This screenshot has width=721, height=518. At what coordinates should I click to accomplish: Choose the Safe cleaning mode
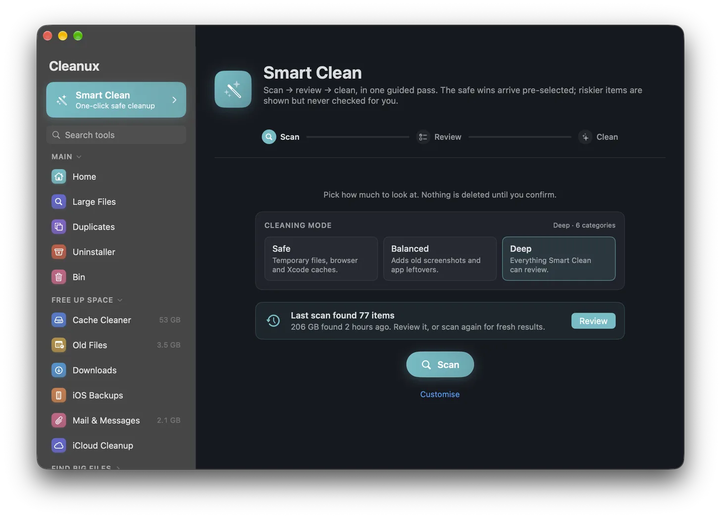pos(321,259)
